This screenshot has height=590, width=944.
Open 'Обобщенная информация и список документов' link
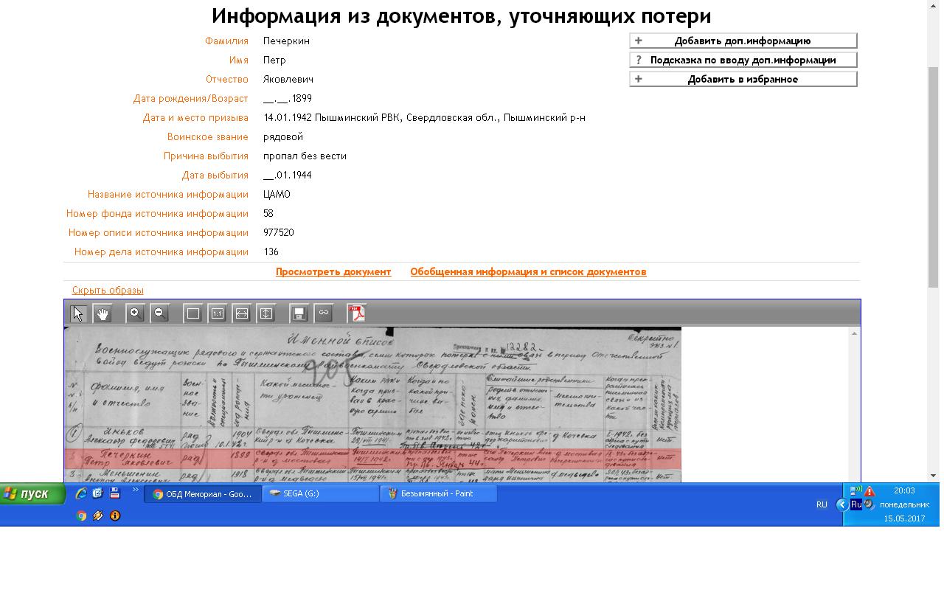[528, 272]
